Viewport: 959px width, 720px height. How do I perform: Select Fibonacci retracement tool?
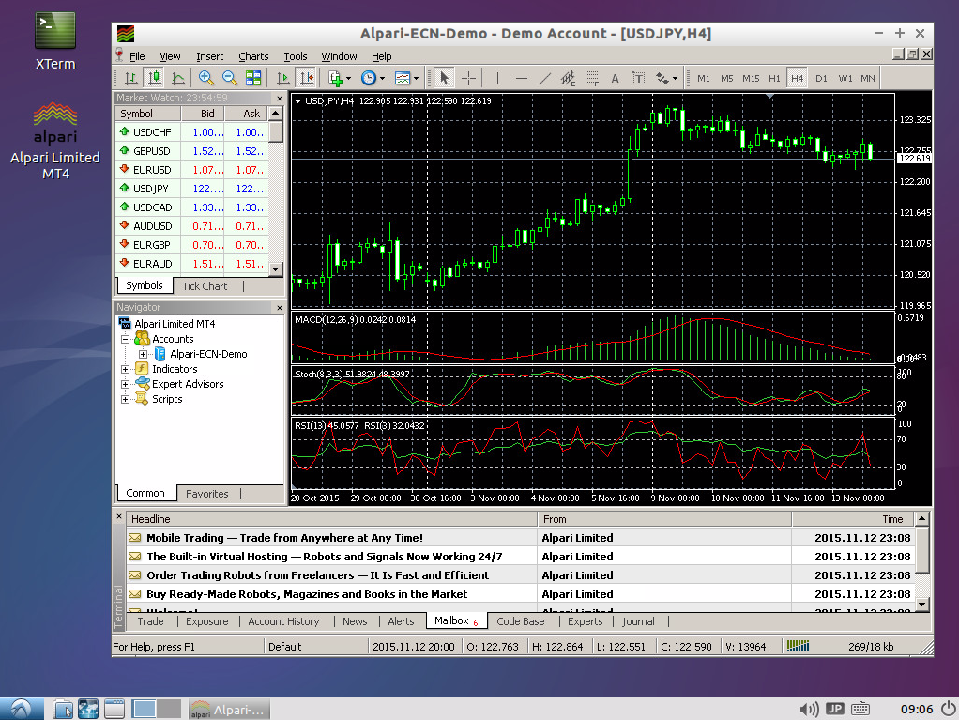pyautogui.click(x=591, y=78)
